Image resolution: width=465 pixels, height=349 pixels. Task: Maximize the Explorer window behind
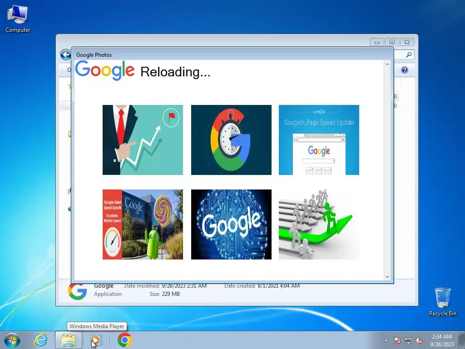point(392,42)
